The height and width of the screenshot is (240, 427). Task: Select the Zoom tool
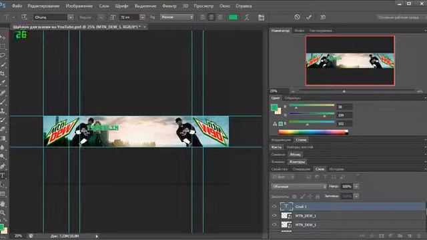point(3,213)
